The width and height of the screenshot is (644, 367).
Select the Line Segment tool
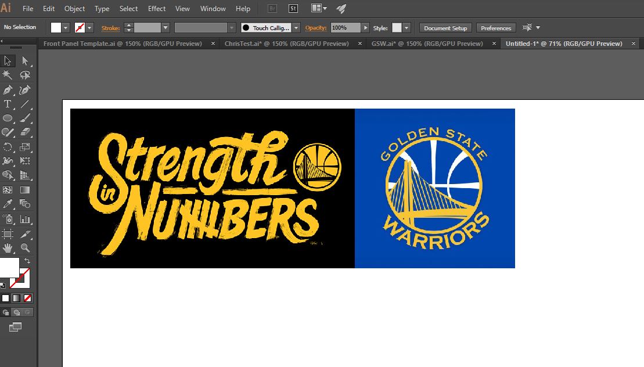point(25,104)
